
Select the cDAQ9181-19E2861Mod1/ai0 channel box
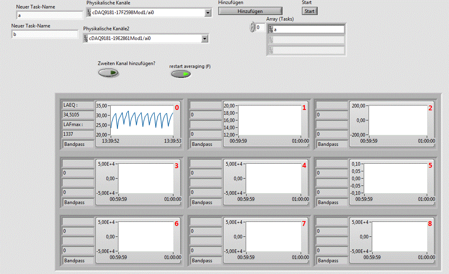coord(145,38)
